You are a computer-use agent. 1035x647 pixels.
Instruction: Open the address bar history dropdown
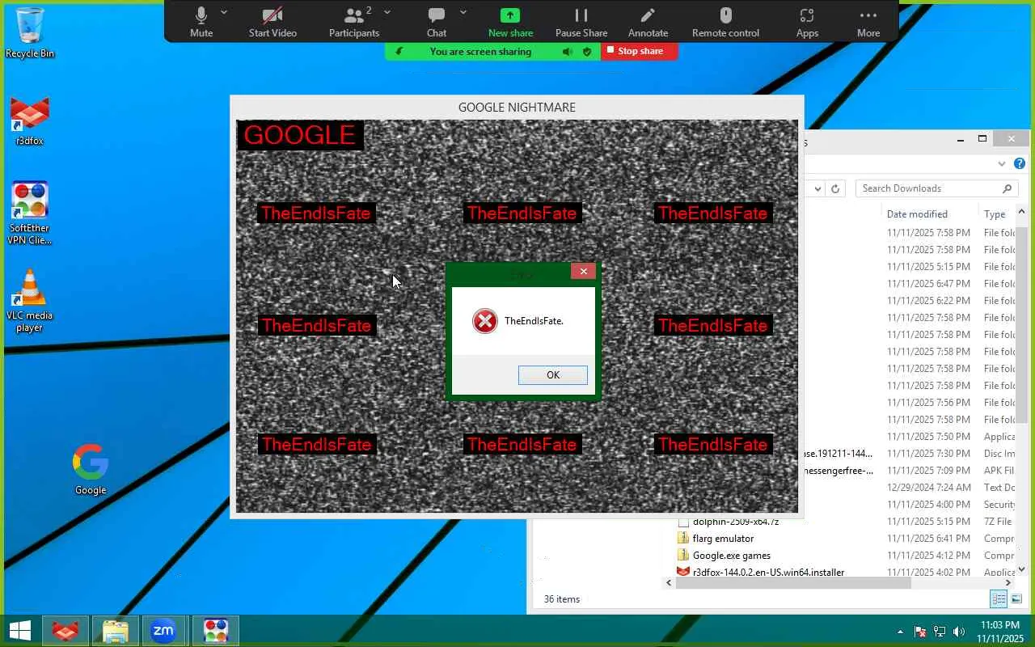[x=817, y=188]
